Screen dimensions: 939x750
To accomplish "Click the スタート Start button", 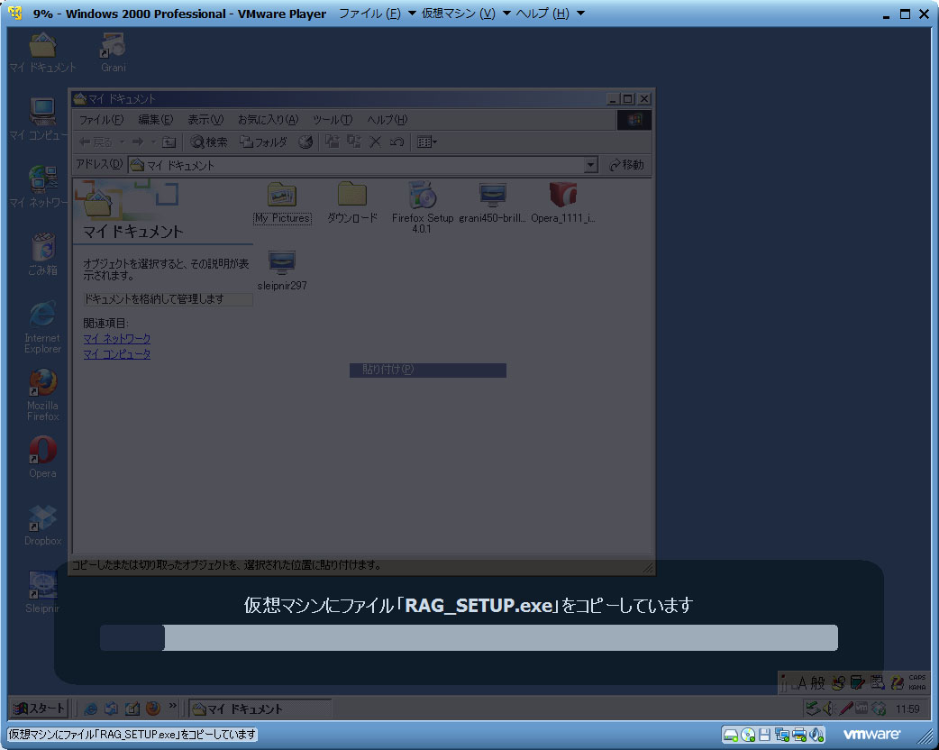I will pyautogui.click(x=39, y=709).
